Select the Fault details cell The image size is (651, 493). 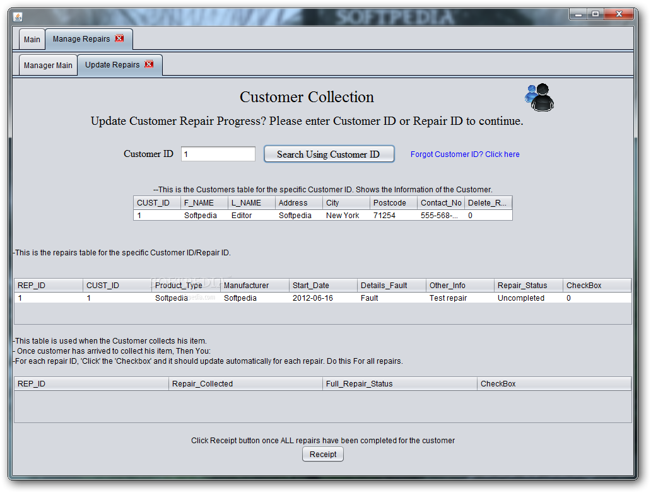tap(392, 298)
